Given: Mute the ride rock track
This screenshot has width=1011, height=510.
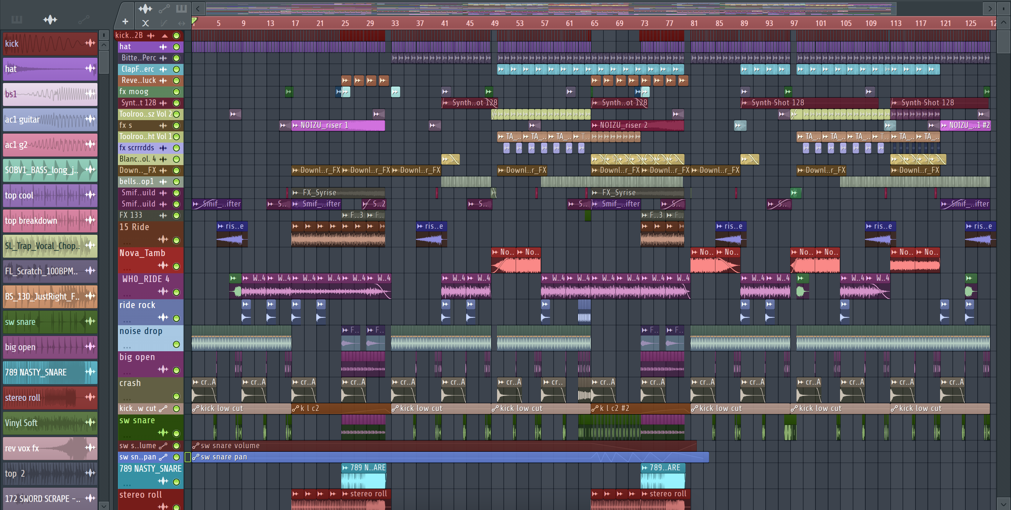Looking at the screenshot, I should [x=177, y=319].
